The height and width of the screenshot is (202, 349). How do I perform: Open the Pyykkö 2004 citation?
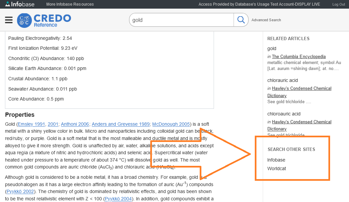click(118, 199)
